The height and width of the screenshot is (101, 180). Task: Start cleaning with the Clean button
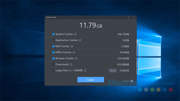coord(91,80)
